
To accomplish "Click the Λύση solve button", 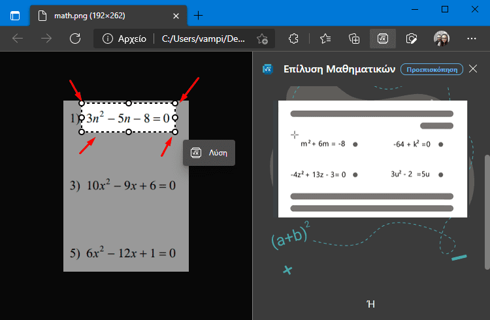I will (209, 153).
